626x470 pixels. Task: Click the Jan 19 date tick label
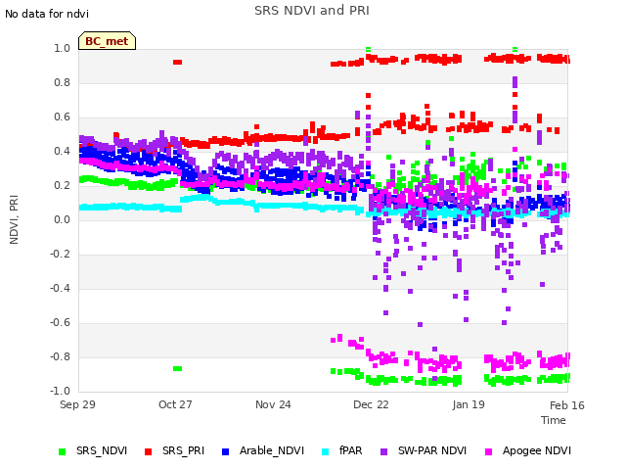(x=469, y=404)
